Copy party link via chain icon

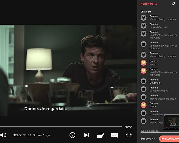tap(174, 4)
